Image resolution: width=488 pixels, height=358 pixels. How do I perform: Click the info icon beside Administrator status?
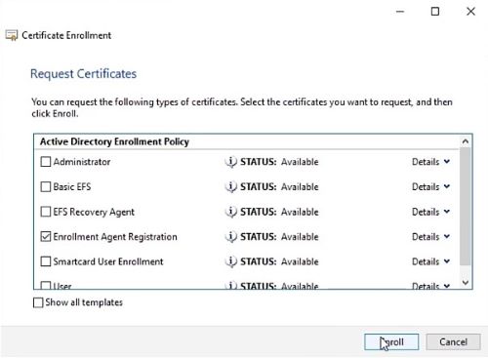point(231,162)
